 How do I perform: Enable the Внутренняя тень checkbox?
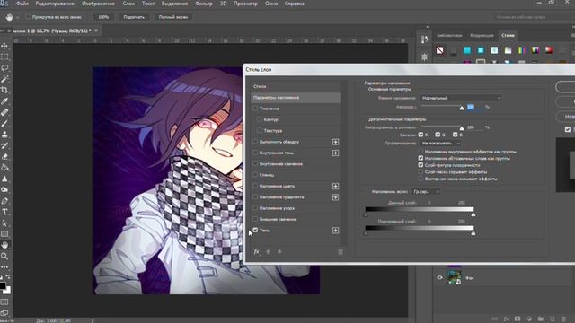(255, 153)
